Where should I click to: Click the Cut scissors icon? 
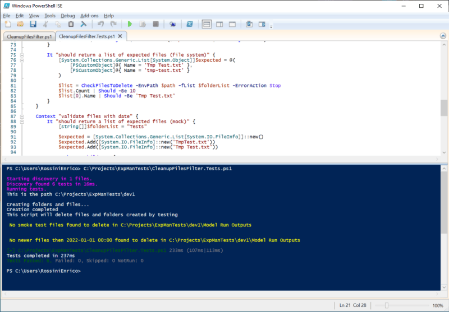[x=45, y=24]
